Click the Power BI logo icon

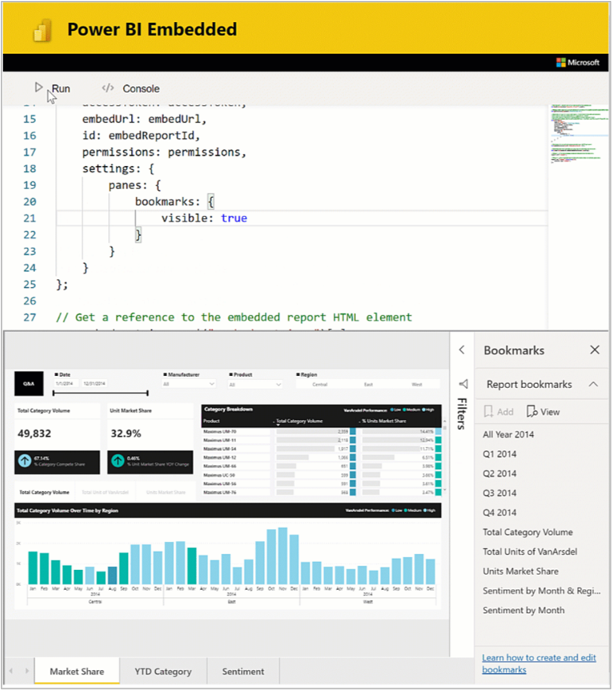[43, 30]
